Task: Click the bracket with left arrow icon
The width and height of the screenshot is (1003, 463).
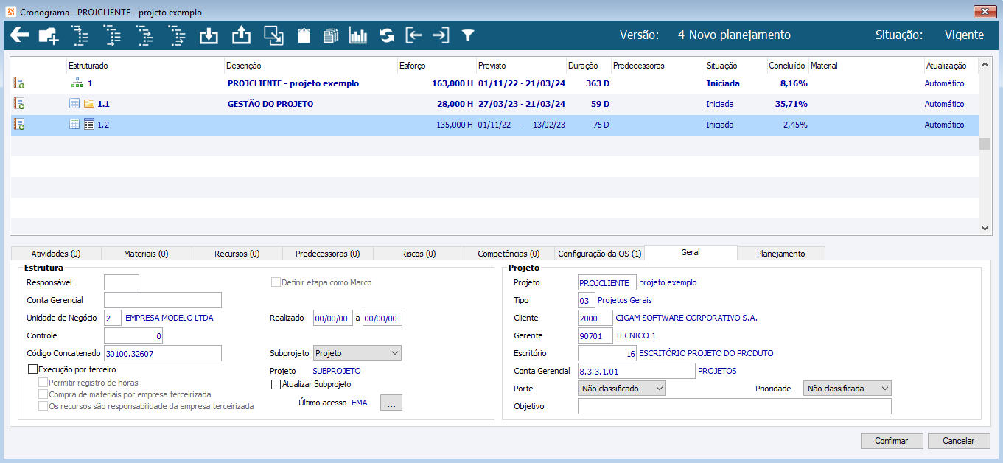Action: coord(413,35)
